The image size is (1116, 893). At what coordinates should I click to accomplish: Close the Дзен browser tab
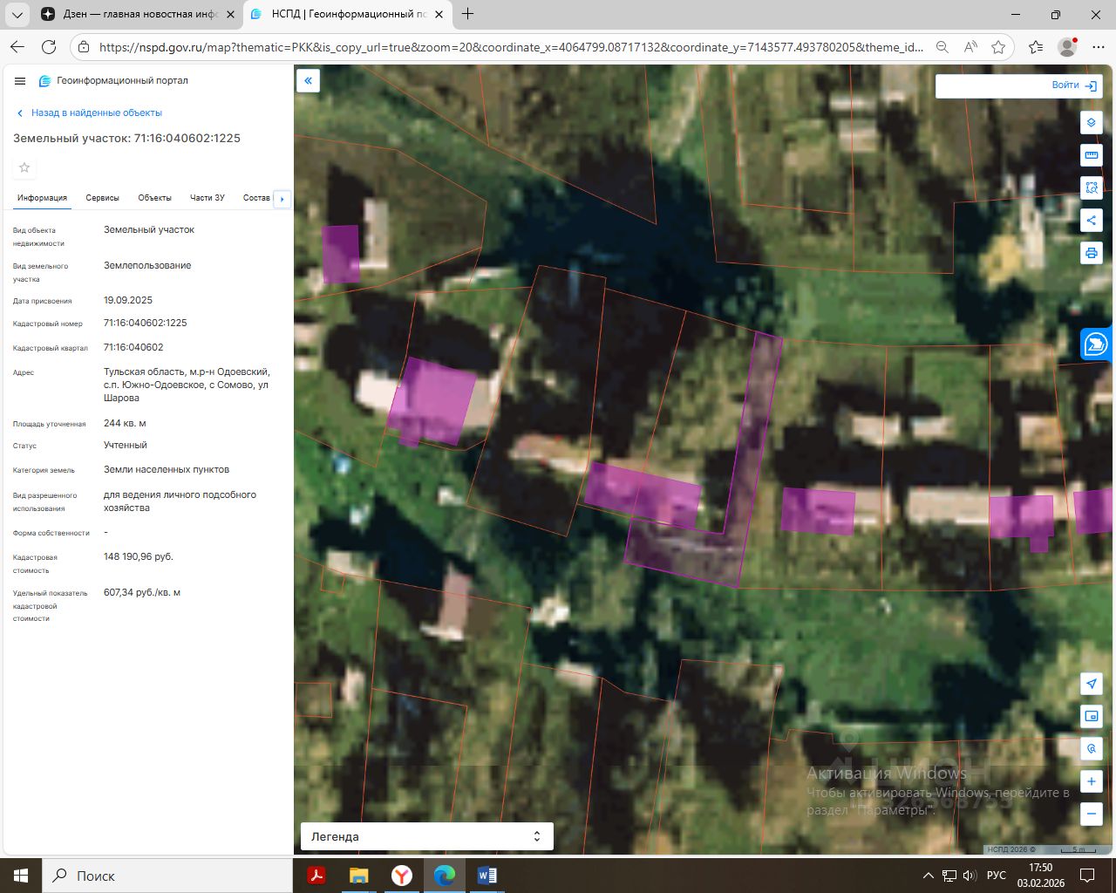pyautogui.click(x=230, y=14)
